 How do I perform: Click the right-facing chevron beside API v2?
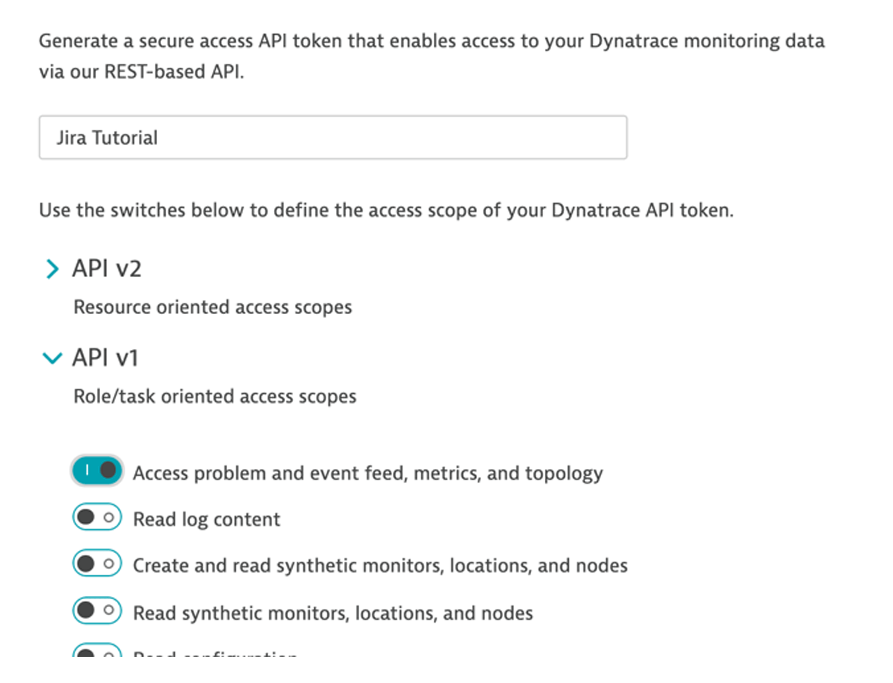coord(53,269)
